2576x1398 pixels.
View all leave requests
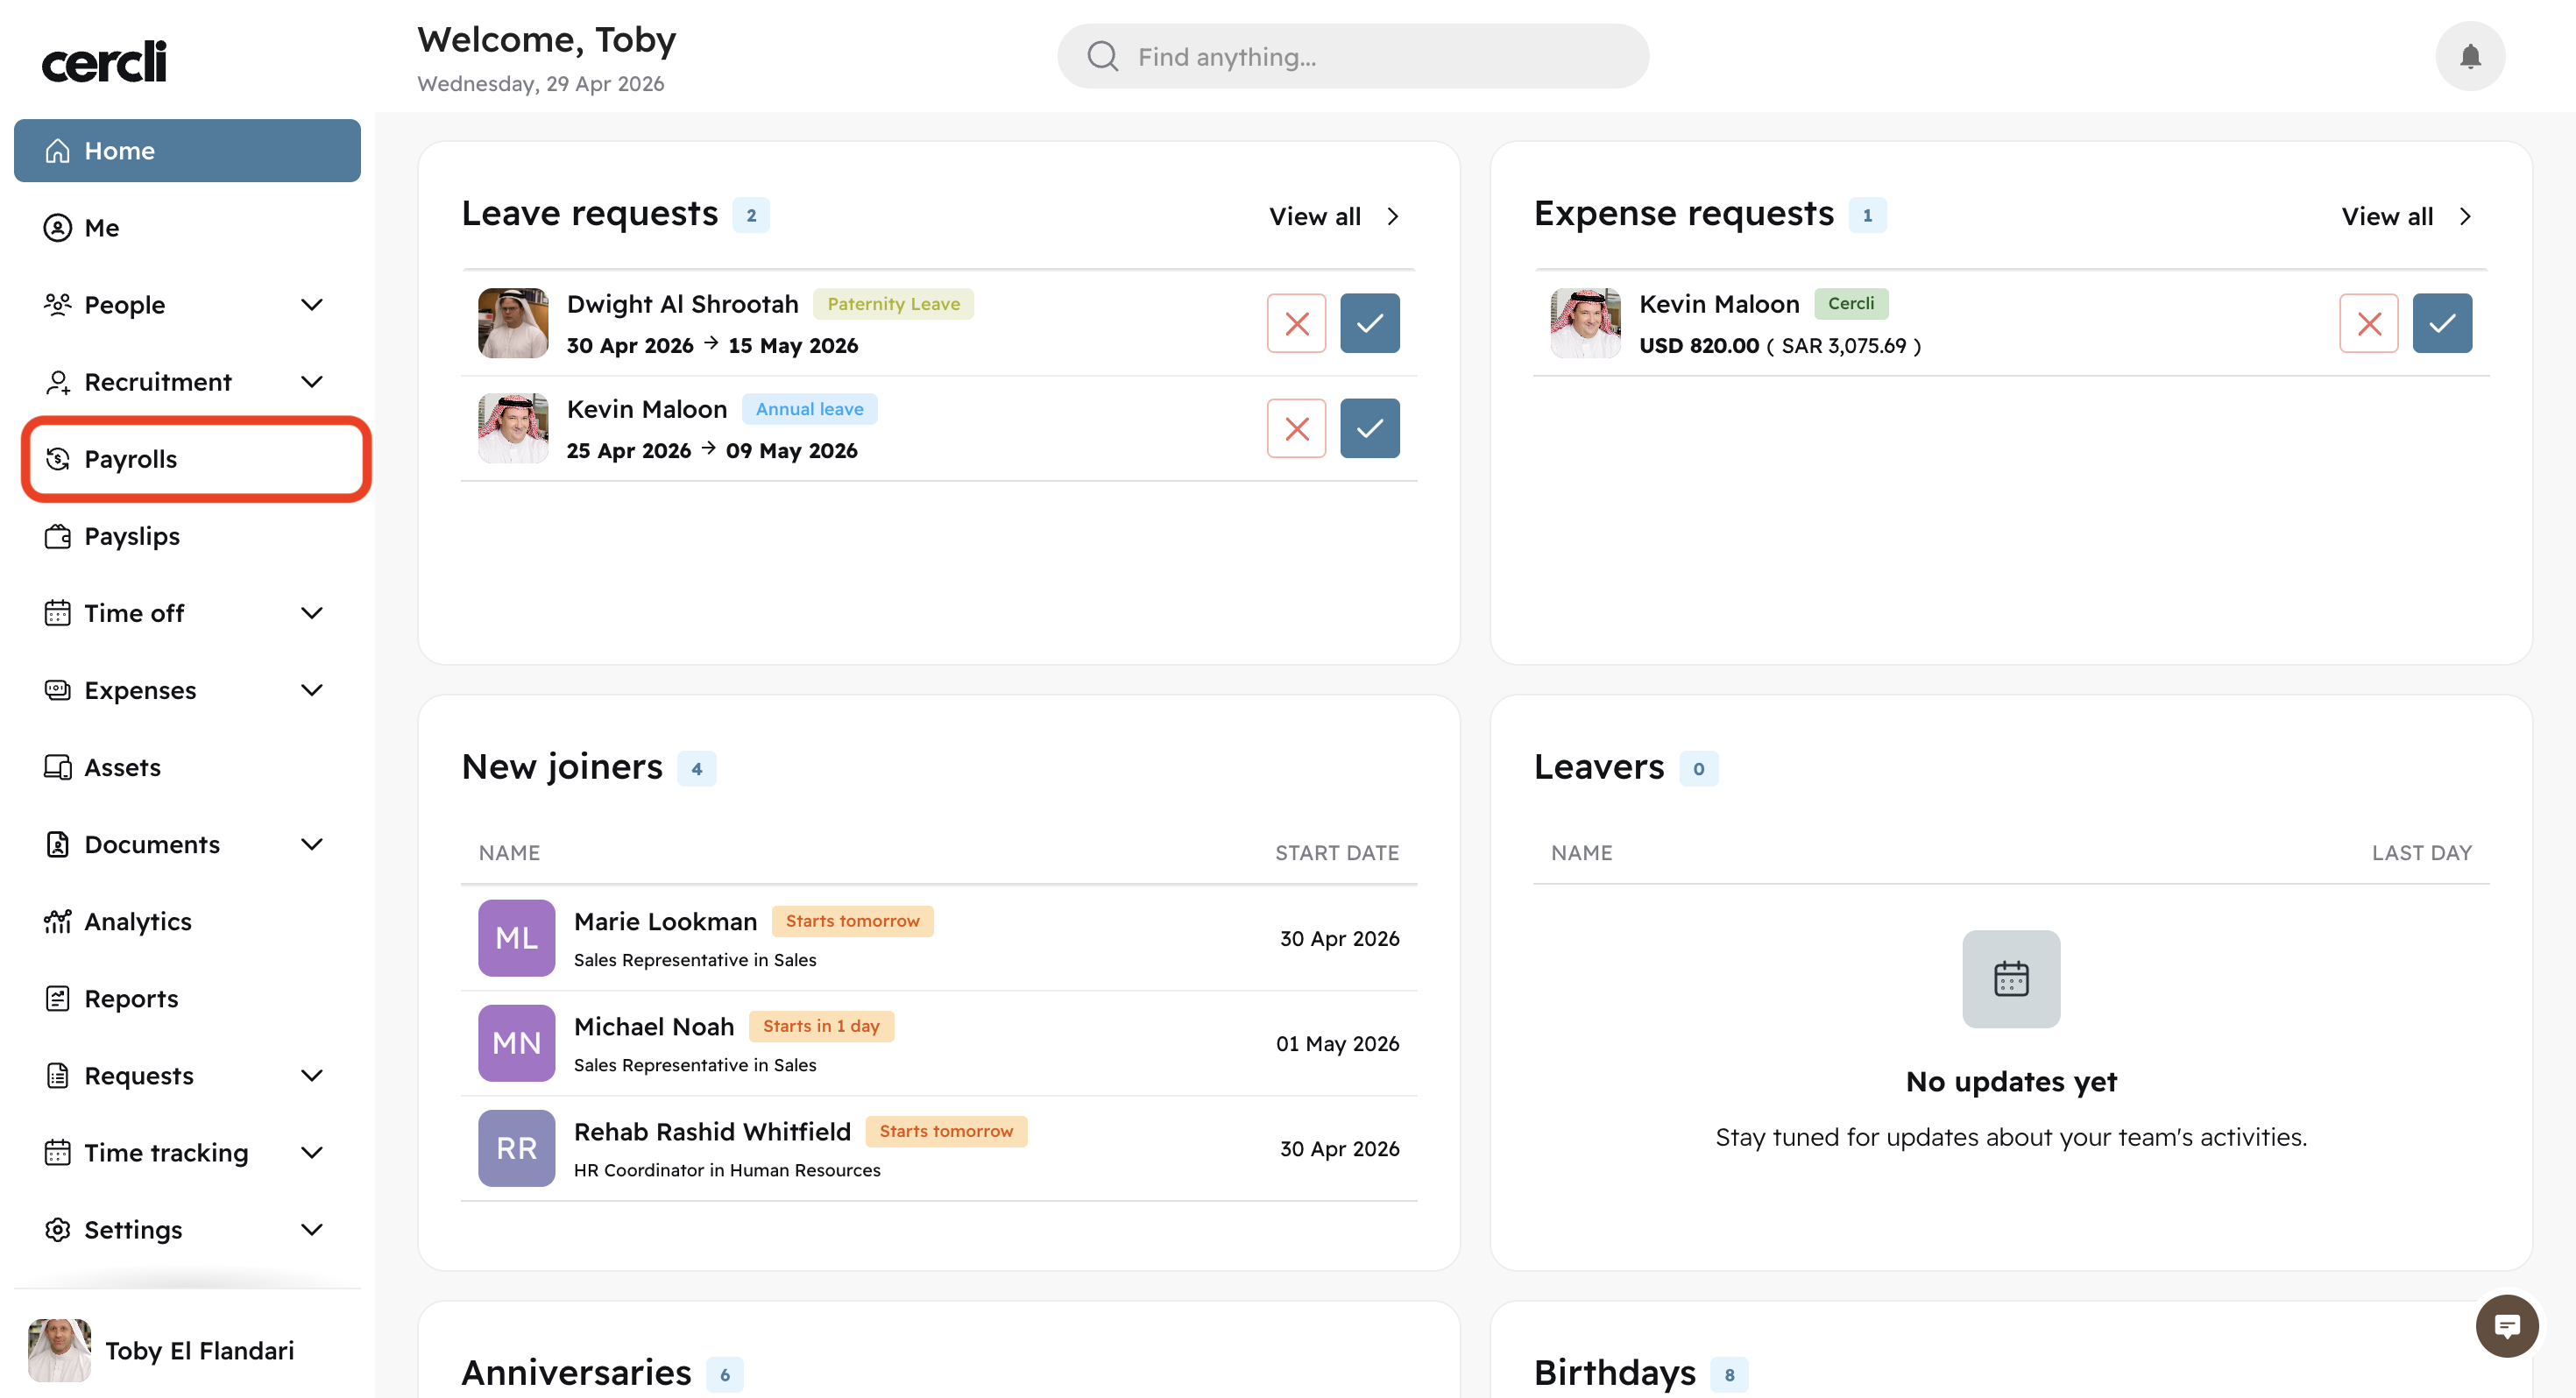1333,216
